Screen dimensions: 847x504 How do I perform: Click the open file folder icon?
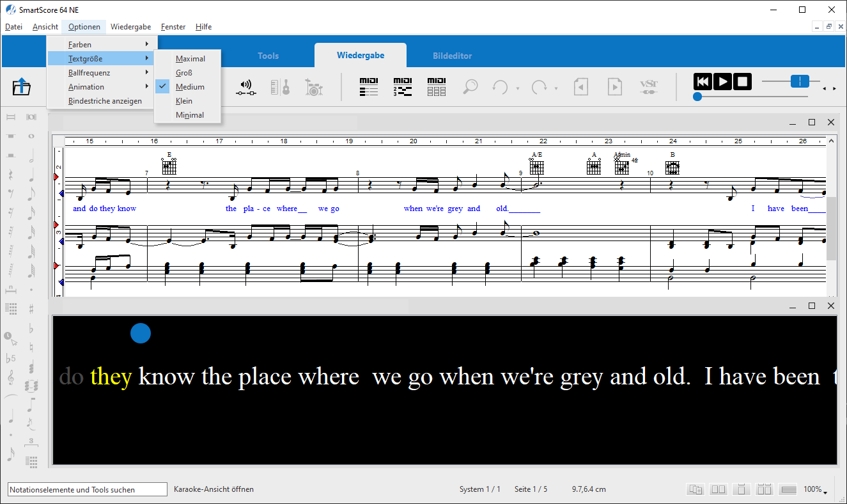[22, 86]
